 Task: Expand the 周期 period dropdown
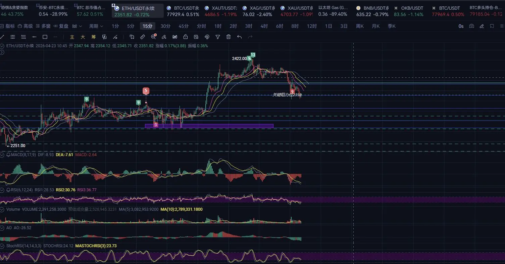96,26
